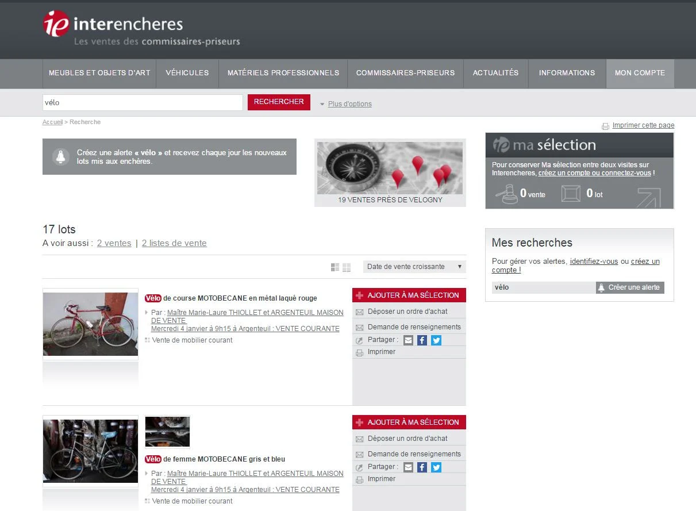Share femme Motobecane vélo by email icon
The width and height of the screenshot is (696, 511).
pyautogui.click(x=408, y=467)
